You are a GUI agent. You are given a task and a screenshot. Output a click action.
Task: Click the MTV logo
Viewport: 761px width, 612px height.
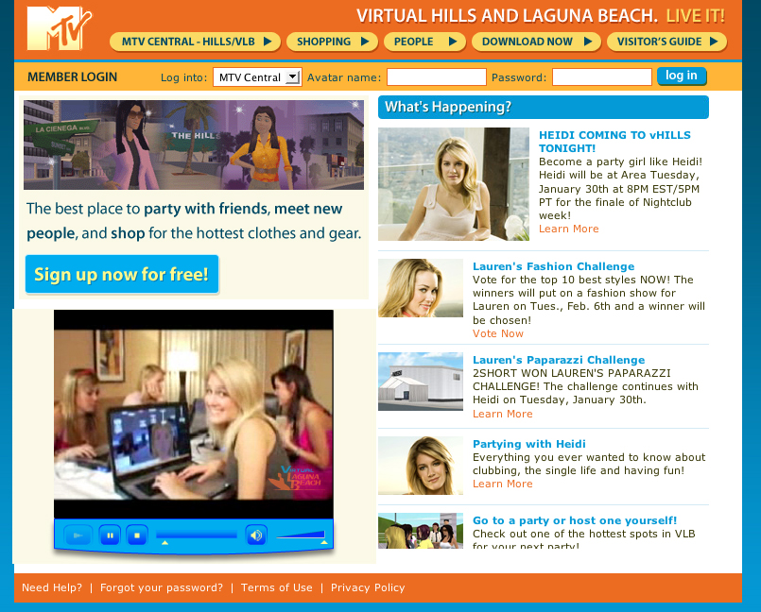point(60,28)
